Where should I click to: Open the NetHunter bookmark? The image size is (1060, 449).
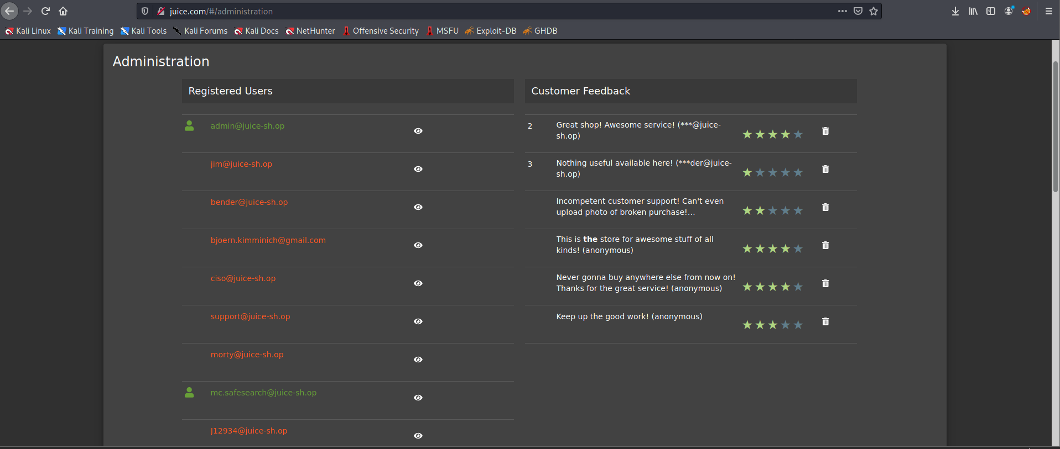tap(310, 31)
